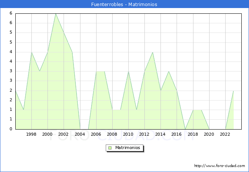Click the 2002 x-axis label
Viewport: 249px width, 172px height.
(x=64, y=134)
